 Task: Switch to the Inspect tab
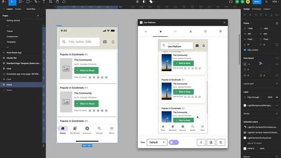tap(267, 9)
